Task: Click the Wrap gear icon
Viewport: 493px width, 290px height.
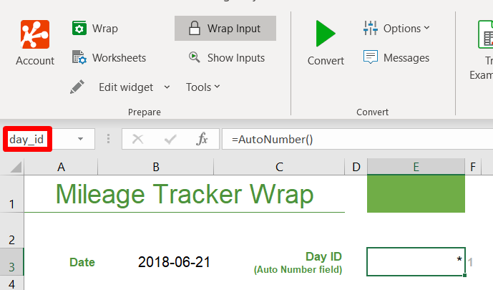Action: pyautogui.click(x=79, y=29)
